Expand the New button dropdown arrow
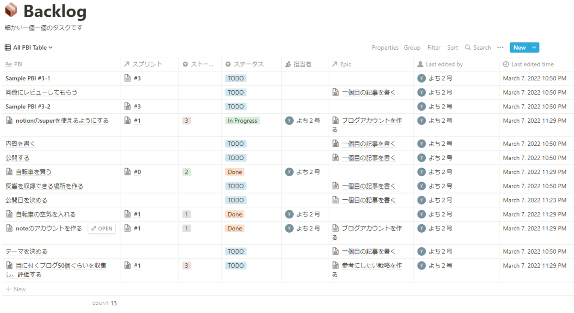574x313 pixels. click(535, 47)
